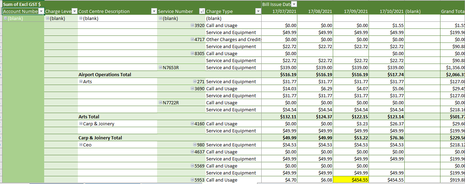Select the $3.23 cell in 4160 row
Image resolution: width=465 pixels, height=184 pixels.
pos(351,124)
